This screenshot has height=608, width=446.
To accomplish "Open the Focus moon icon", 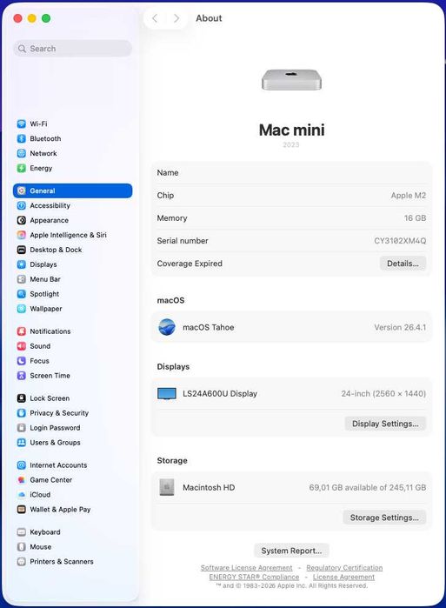I will [22, 361].
